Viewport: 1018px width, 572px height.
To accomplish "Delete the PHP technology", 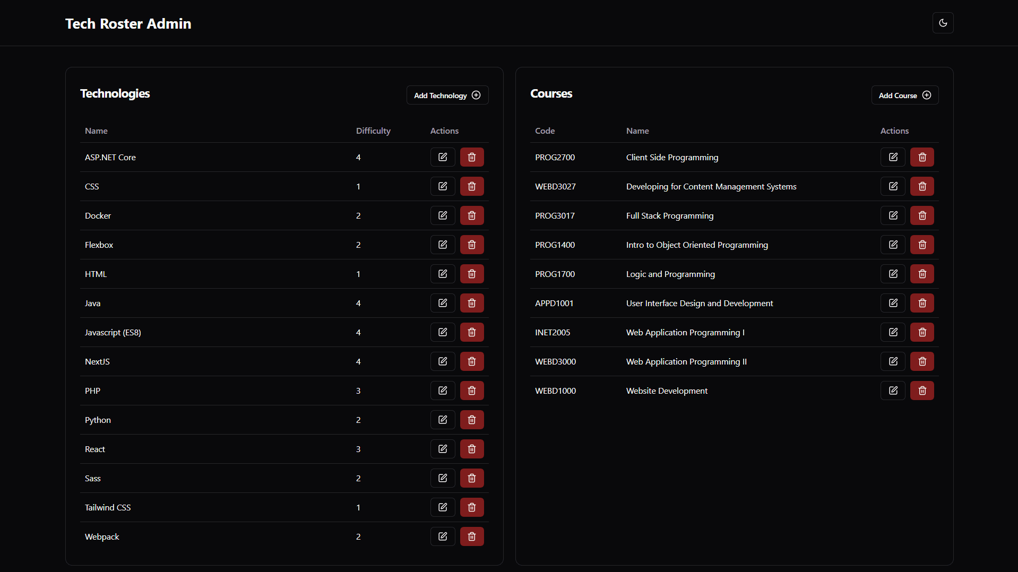I will [472, 391].
